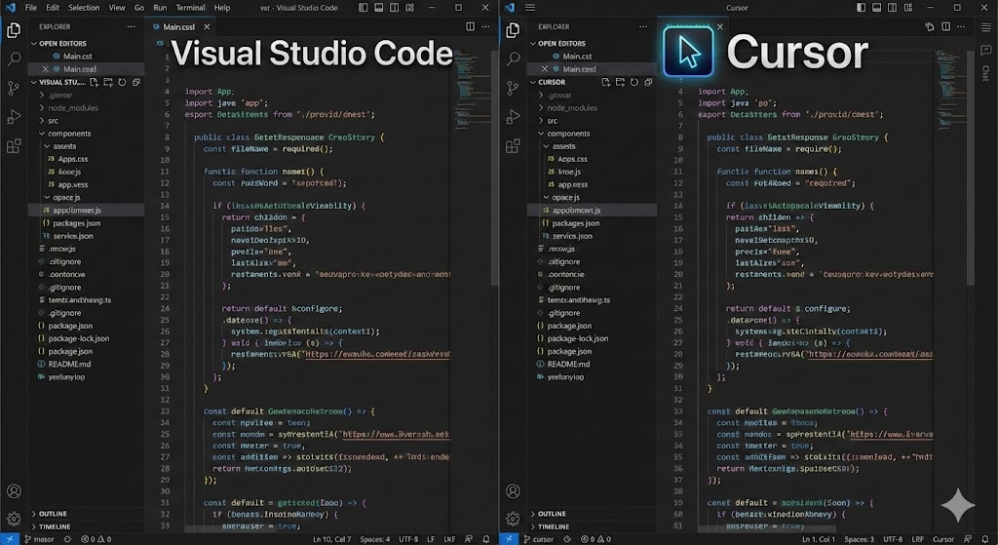Open Customize Layout in VS Code title bar
Screen dimensions: 998x545
coord(410,8)
